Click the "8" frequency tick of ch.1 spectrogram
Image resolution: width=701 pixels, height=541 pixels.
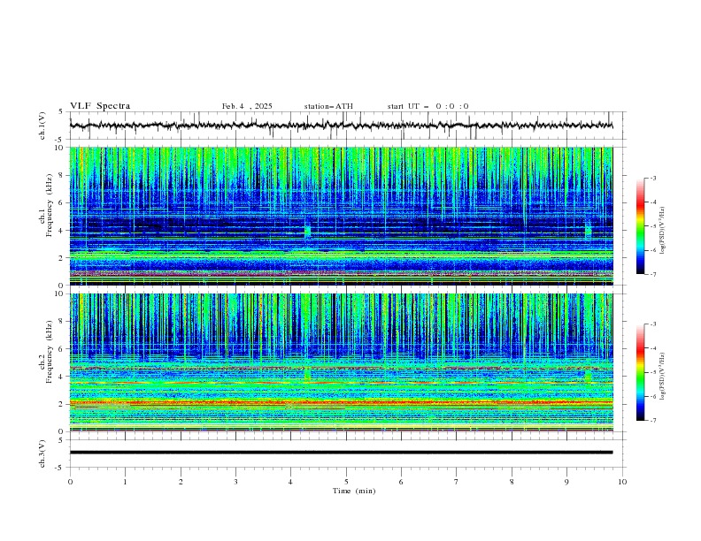click(61, 175)
